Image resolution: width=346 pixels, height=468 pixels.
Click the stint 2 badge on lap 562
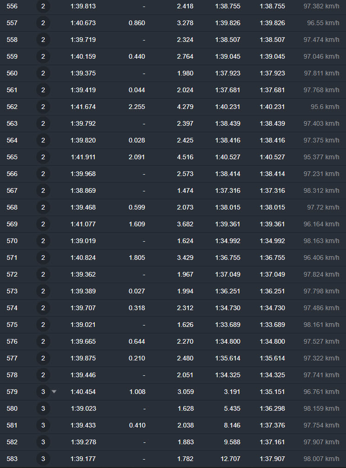tap(43, 107)
